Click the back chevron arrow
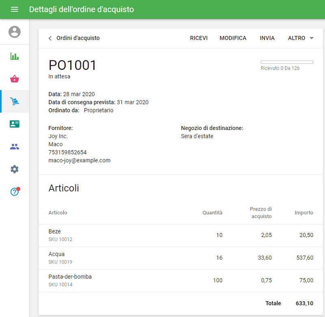The width and height of the screenshot is (325, 317). pos(50,38)
